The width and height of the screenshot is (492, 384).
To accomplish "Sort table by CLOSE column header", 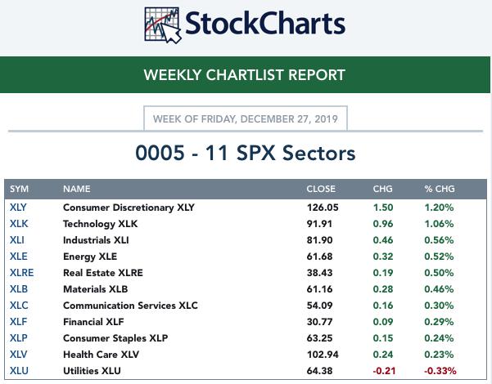I will pos(321,189).
